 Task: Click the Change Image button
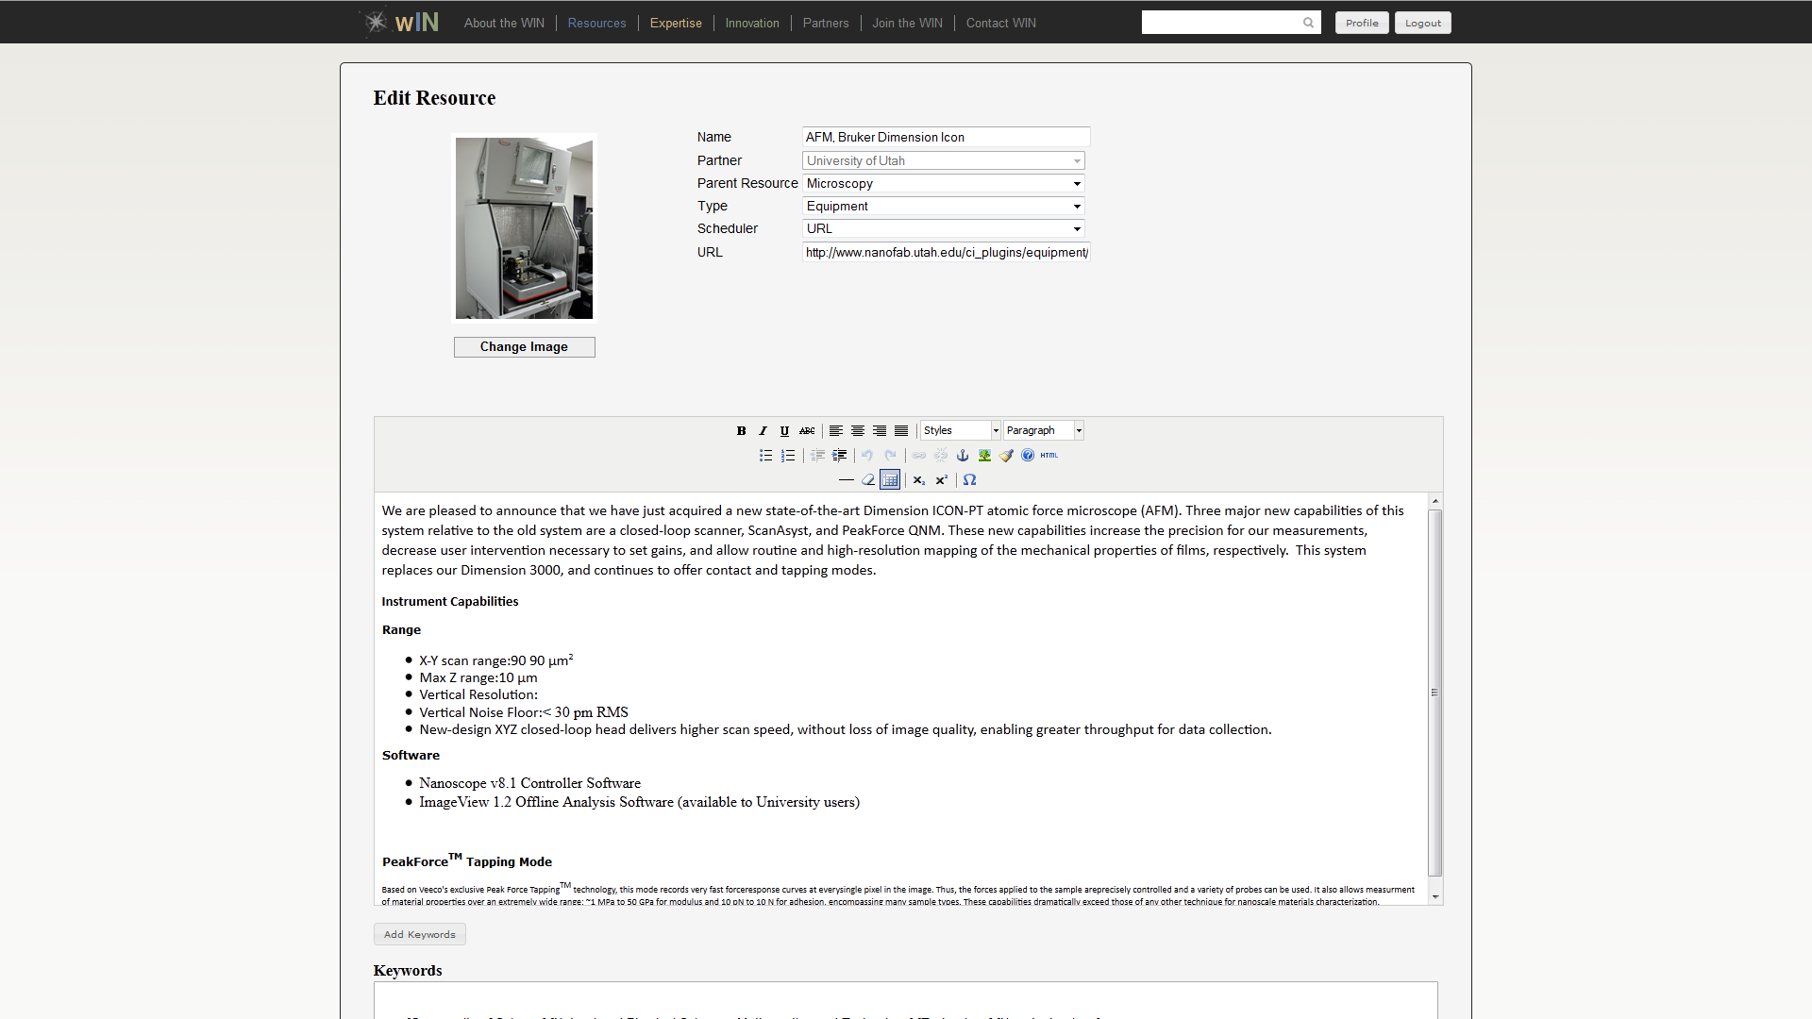tap(524, 347)
